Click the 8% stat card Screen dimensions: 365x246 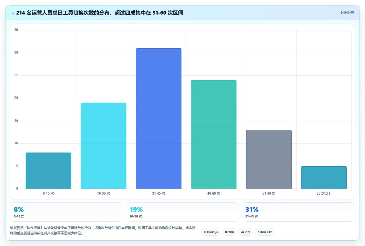click(x=67, y=212)
